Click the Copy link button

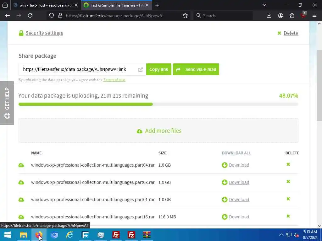tap(159, 69)
